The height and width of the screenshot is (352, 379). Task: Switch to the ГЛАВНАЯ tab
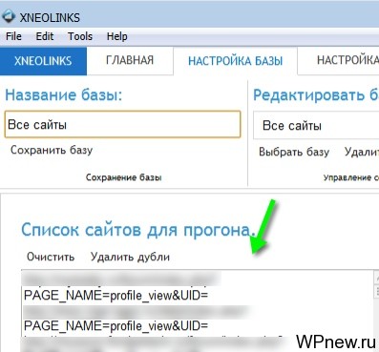(x=130, y=60)
